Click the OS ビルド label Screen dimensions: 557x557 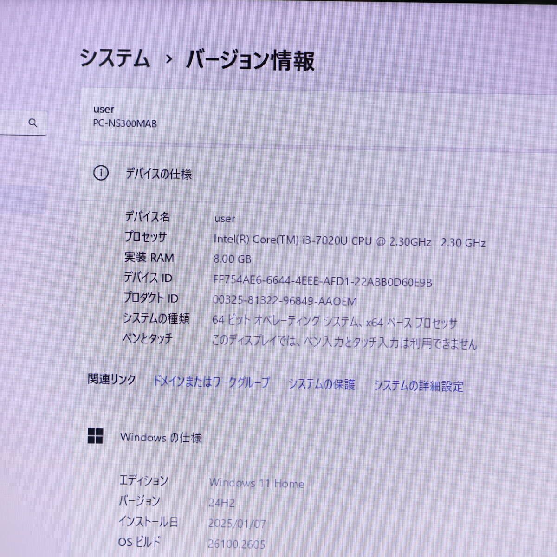139,541
